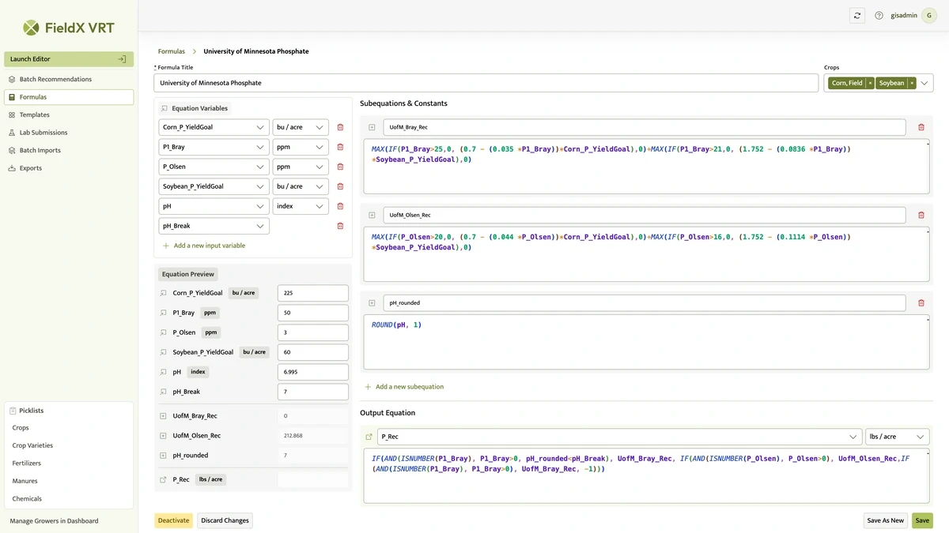Open ppm unit dropdown for P1_Bray
This screenshot has width=949, height=533.
pos(301,147)
